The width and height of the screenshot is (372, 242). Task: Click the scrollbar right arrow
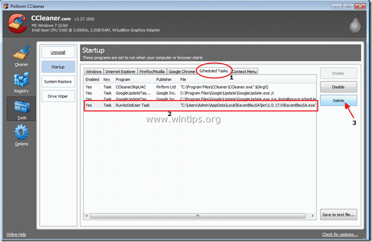313,216
